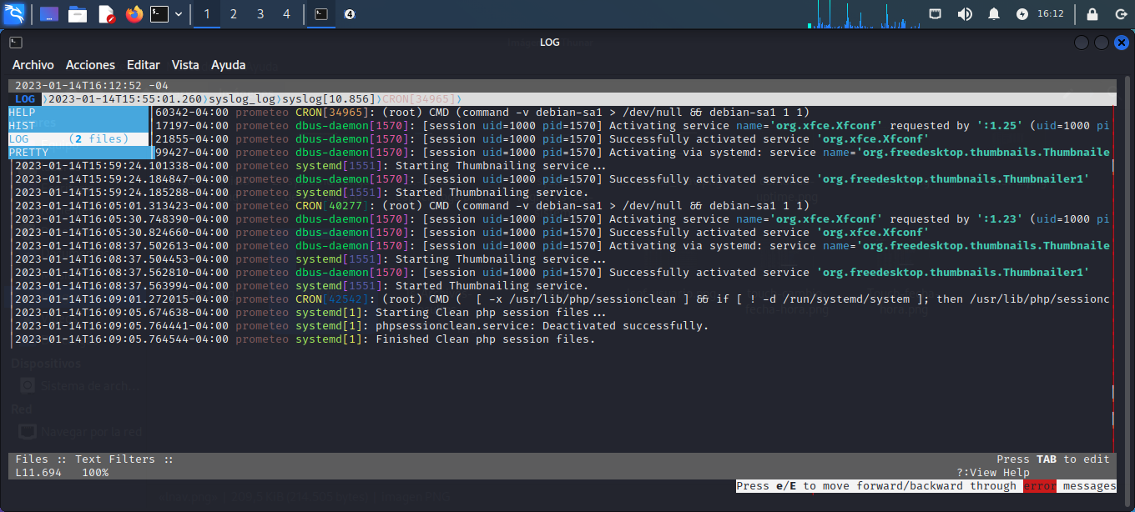This screenshot has height=512, width=1135.
Task: Open the terminal emulator launcher
Action: 159,14
